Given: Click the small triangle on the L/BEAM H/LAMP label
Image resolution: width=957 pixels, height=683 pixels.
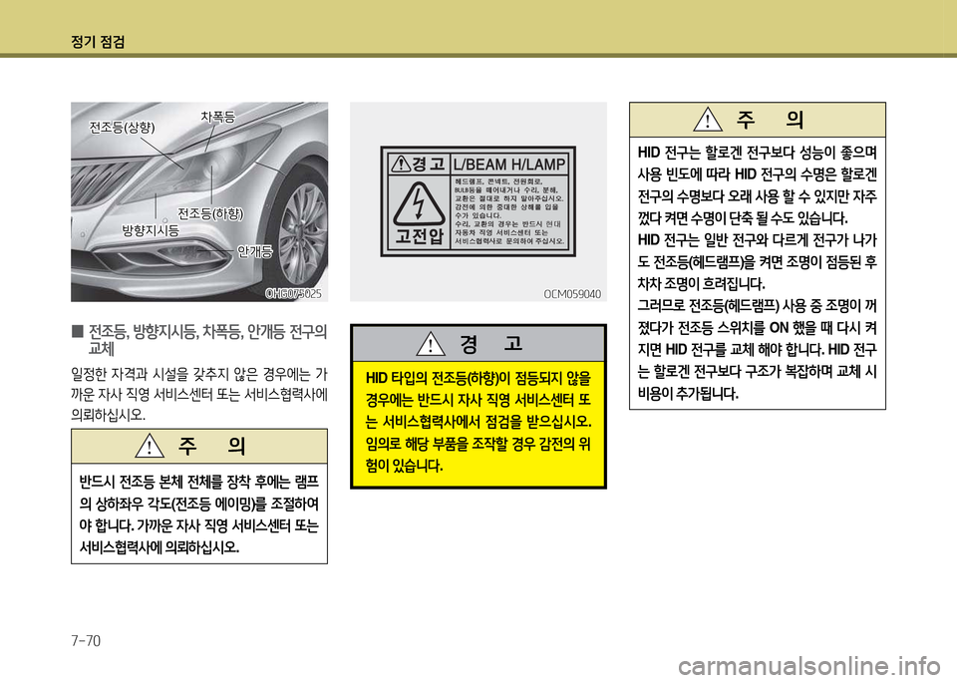Looking at the screenshot, I should pos(400,164).
